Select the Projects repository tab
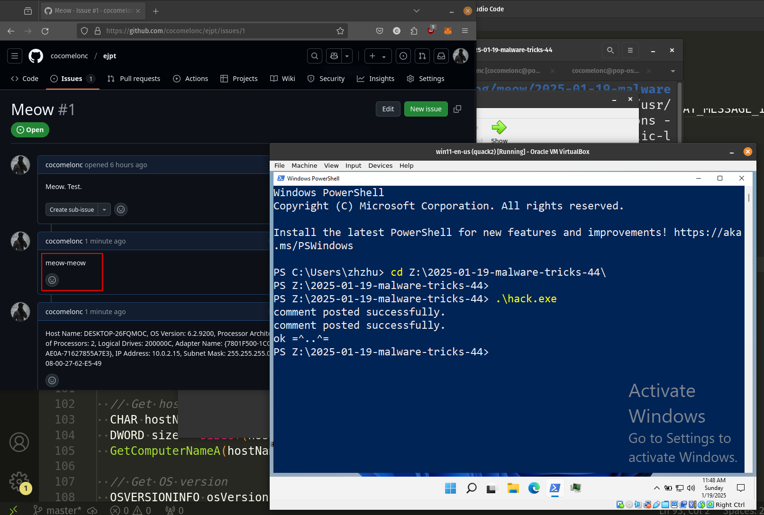This screenshot has width=764, height=515. point(239,79)
